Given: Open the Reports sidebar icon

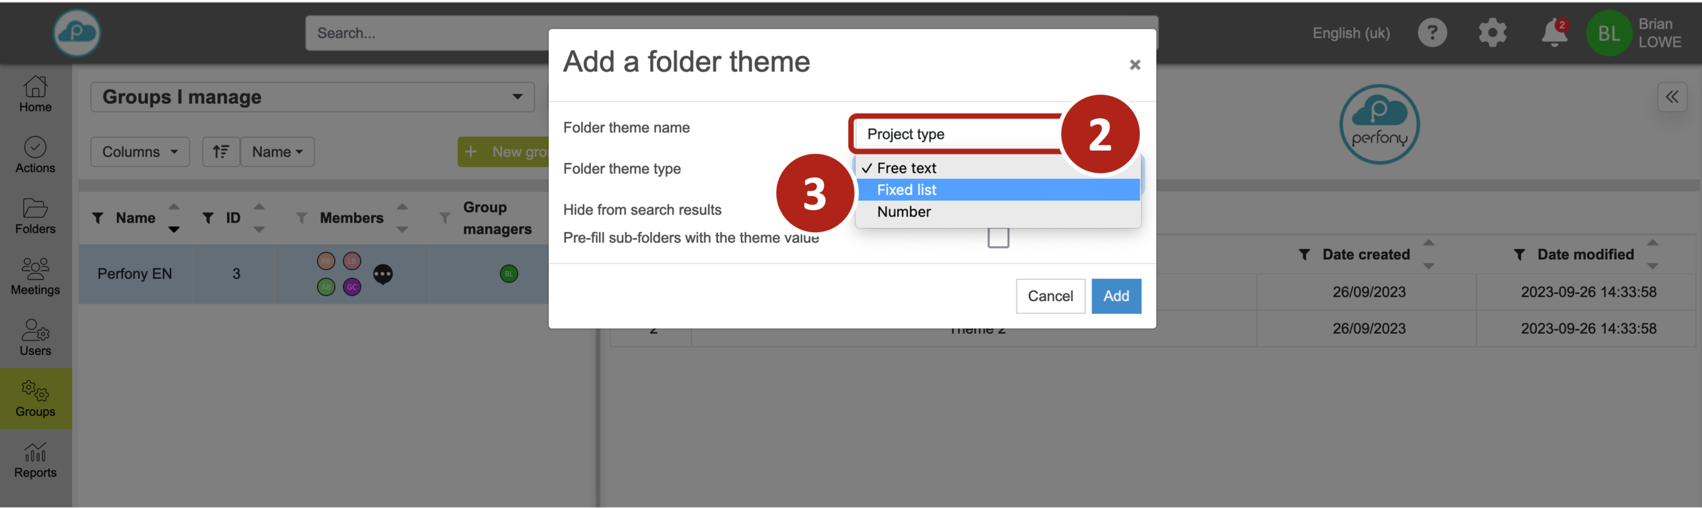Looking at the screenshot, I should point(35,460).
